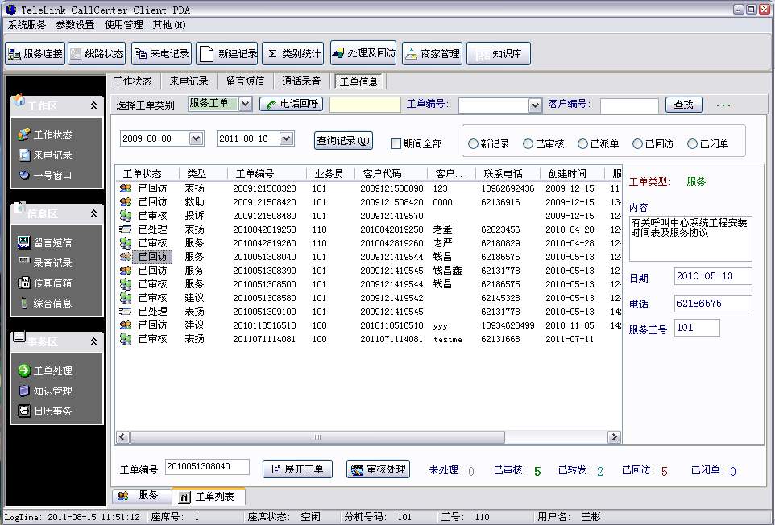Screen dimensions: 775x525
Task: Open the start date 2009-08-08 dropdown
Action: coord(197,138)
